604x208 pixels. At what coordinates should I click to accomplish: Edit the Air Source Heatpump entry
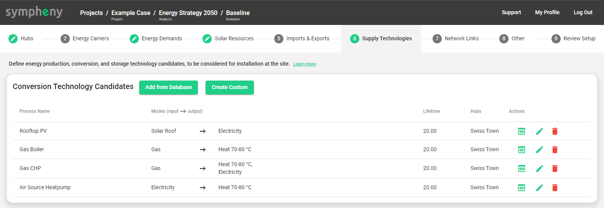(x=539, y=188)
